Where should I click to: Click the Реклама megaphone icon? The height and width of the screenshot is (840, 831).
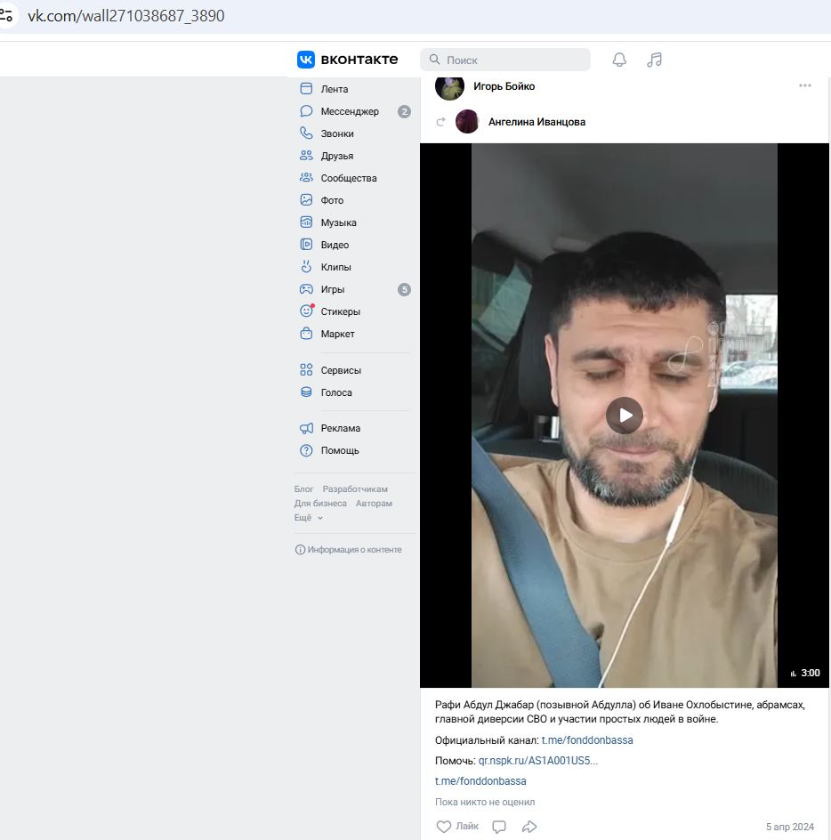[x=306, y=428]
